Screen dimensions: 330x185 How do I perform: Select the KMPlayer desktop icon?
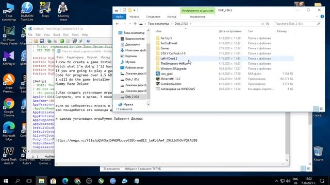tap(9, 58)
